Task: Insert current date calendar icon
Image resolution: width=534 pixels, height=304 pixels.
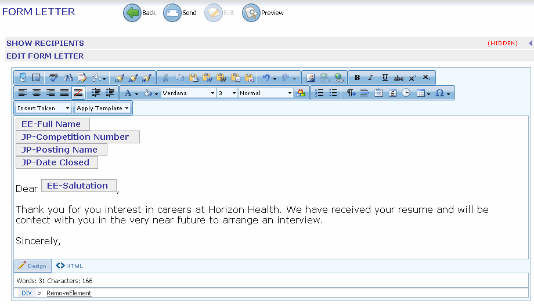Action: tap(392, 93)
